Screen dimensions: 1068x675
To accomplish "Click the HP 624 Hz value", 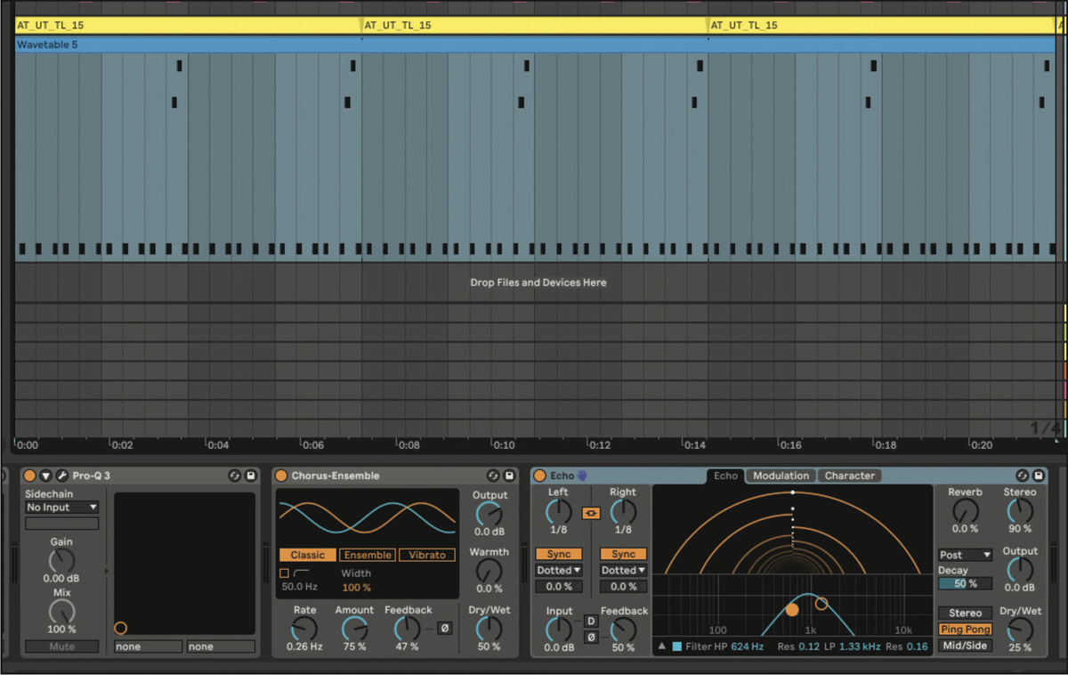I will [x=748, y=647].
